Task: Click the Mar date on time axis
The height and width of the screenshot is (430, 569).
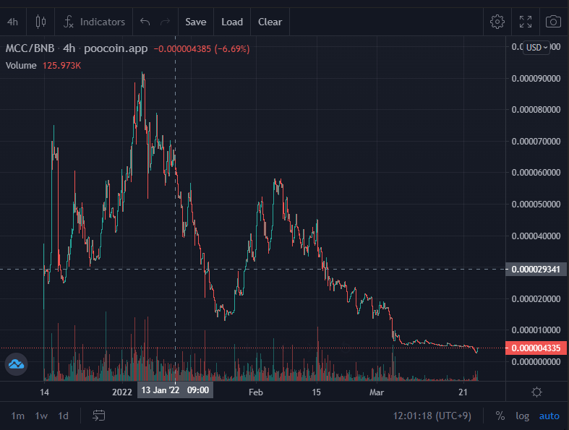Action: (377, 392)
